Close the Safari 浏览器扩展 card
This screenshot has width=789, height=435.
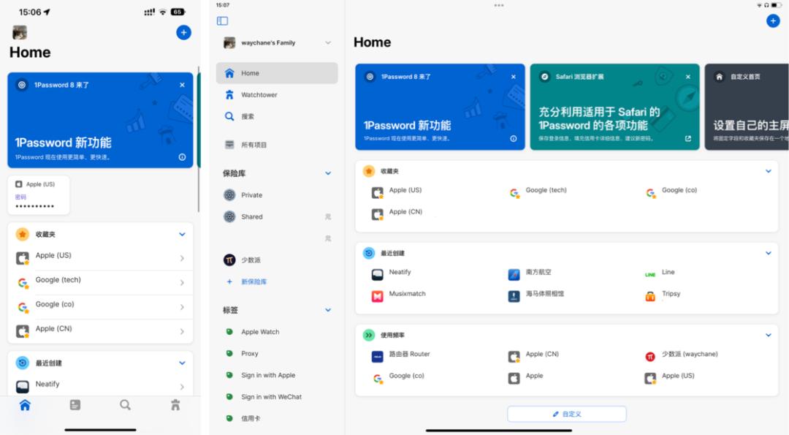688,77
